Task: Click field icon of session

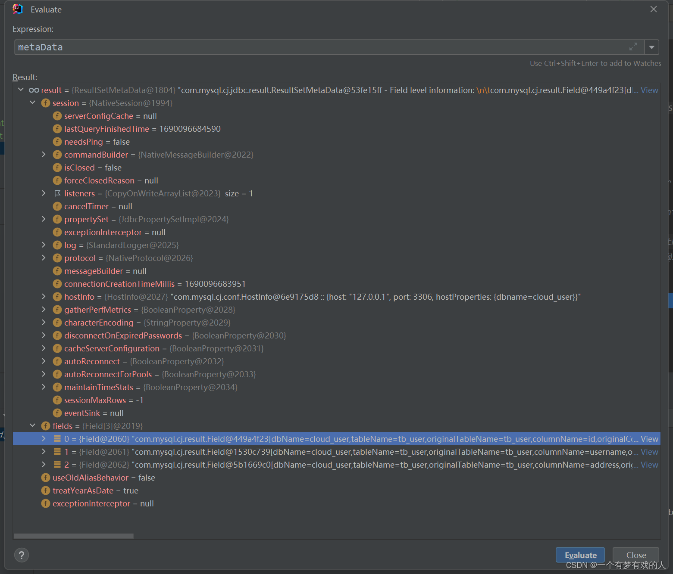Action: click(x=46, y=103)
